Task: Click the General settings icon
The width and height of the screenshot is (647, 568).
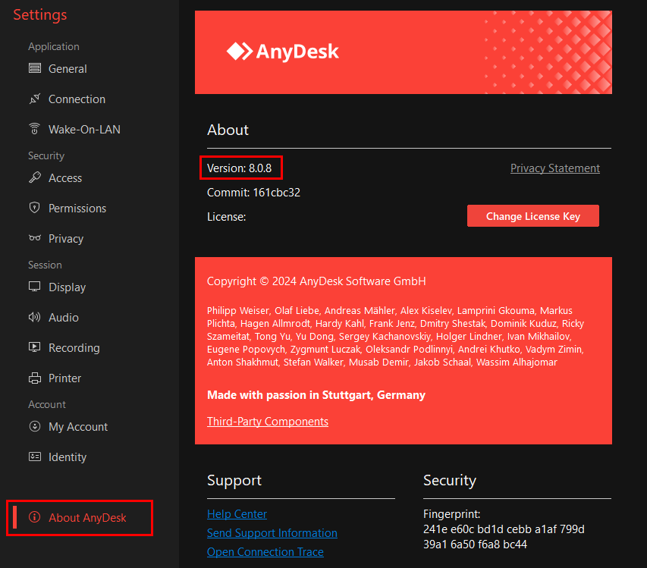Action: click(x=34, y=68)
